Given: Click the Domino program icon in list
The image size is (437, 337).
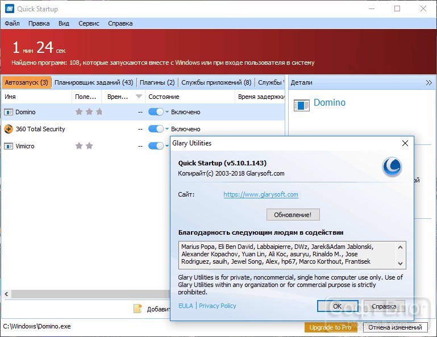Looking at the screenshot, I should pyautogui.click(x=9, y=112).
